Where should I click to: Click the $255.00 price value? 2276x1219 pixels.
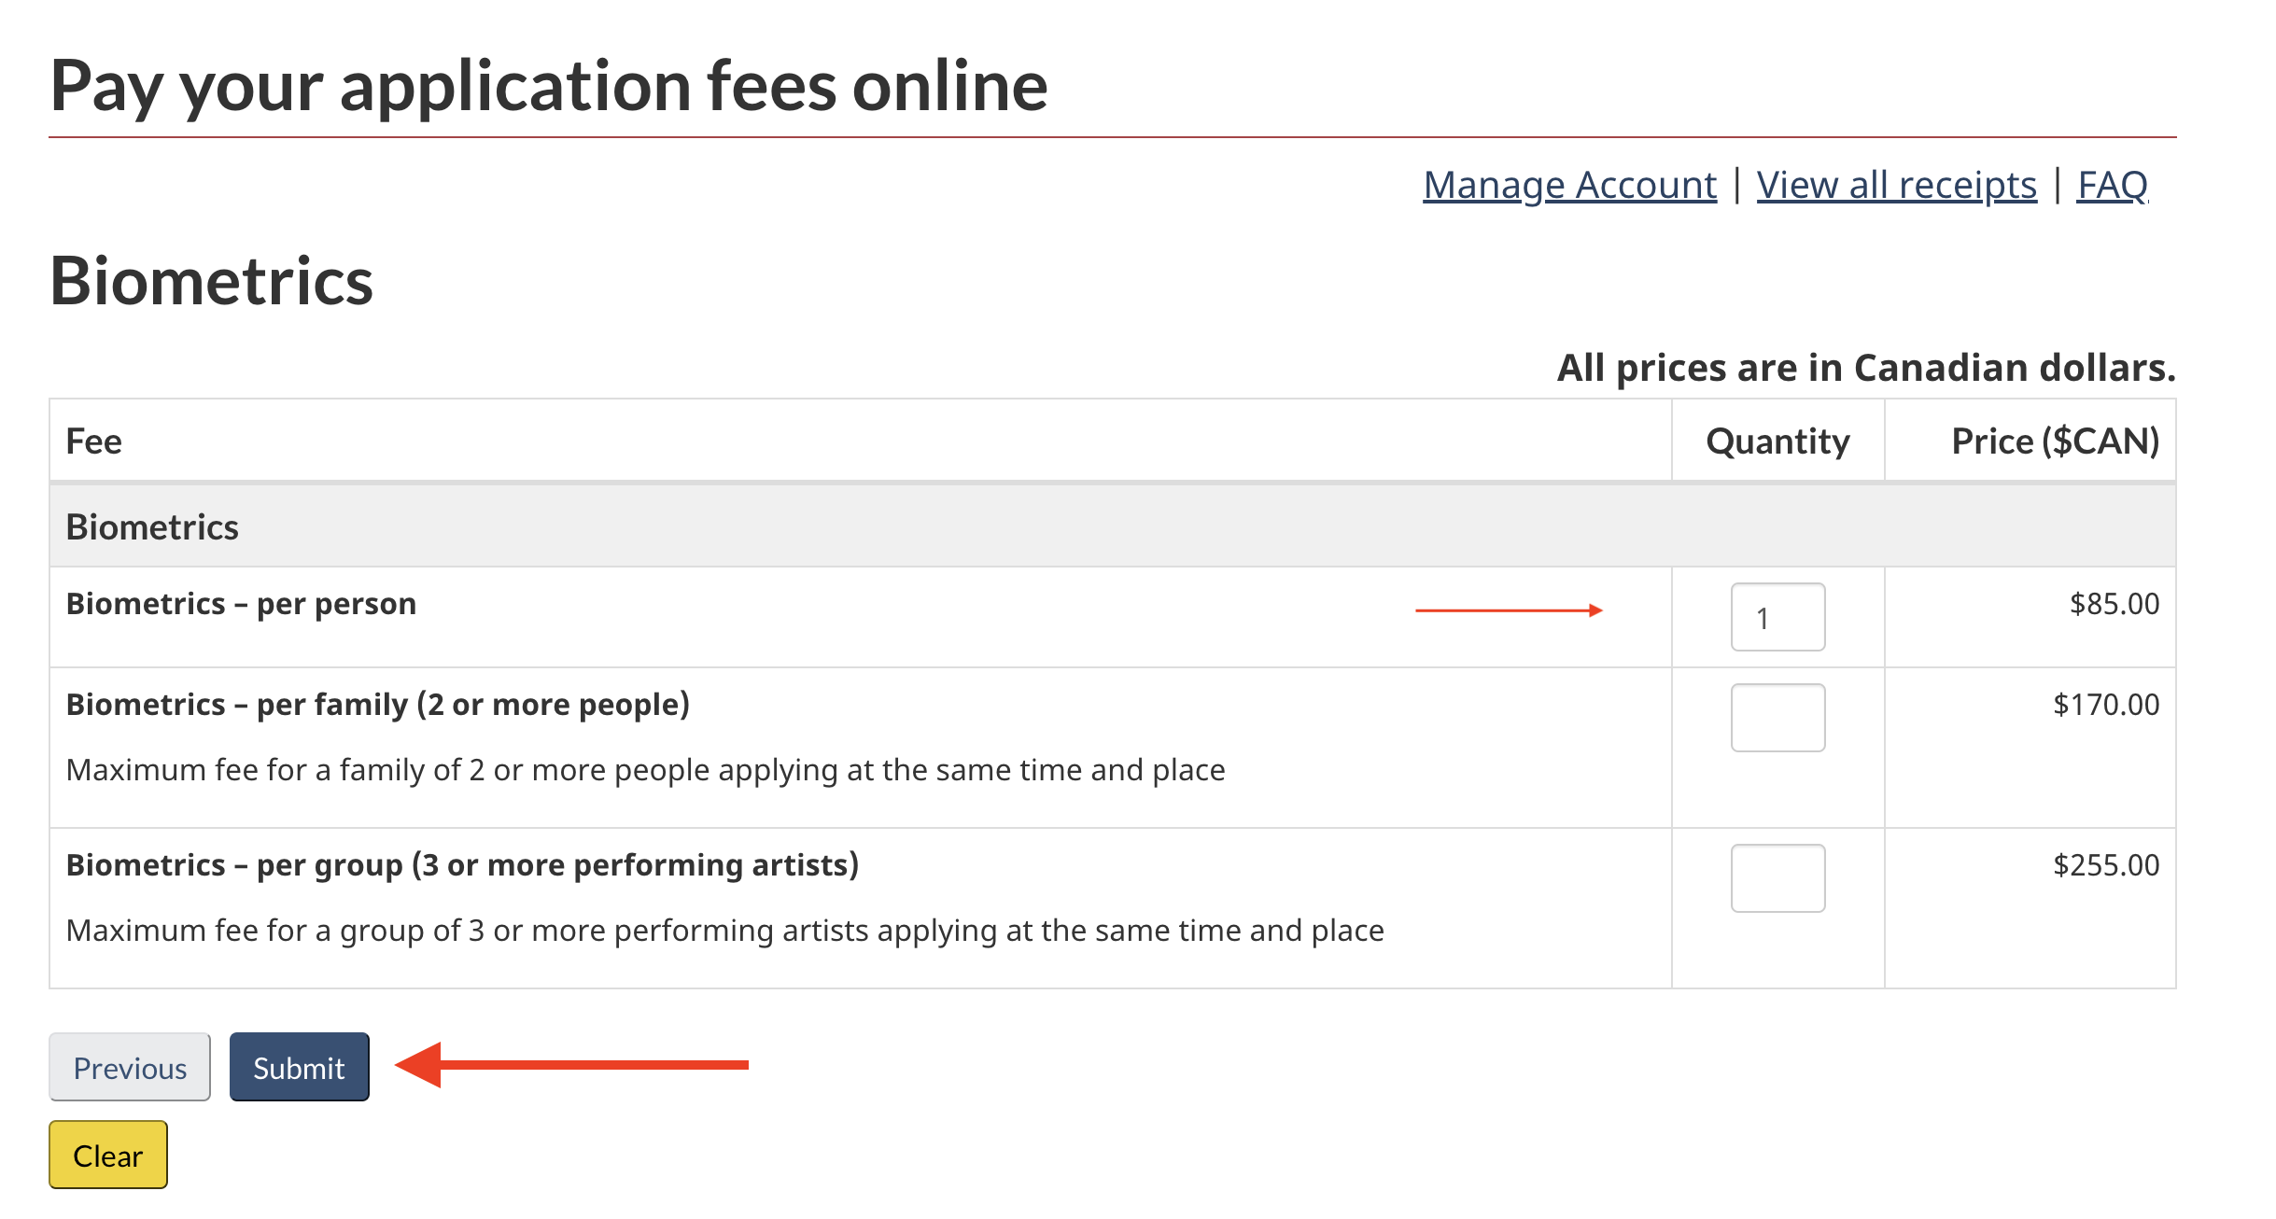pos(2106,865)
